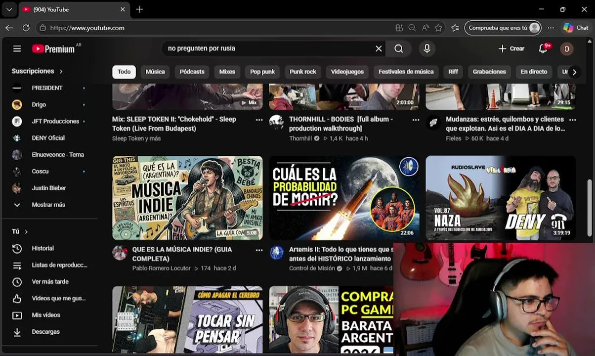The image size is (595, 356).
Task: Open the notifications bell
Action: pyautogui.click(x=543, y=48)
